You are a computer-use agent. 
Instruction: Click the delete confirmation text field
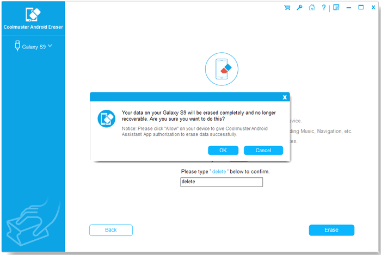[x=222, y=182]
